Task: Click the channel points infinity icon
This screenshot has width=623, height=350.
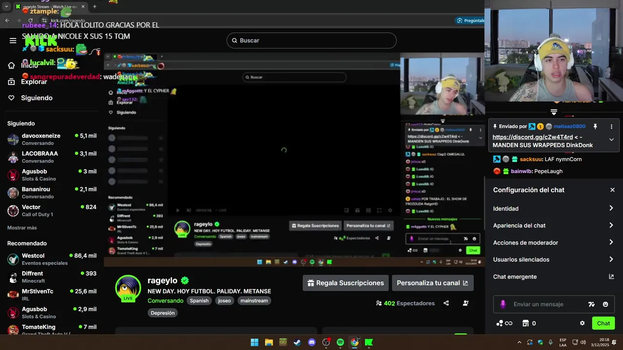Action: [x=504, y=323]
